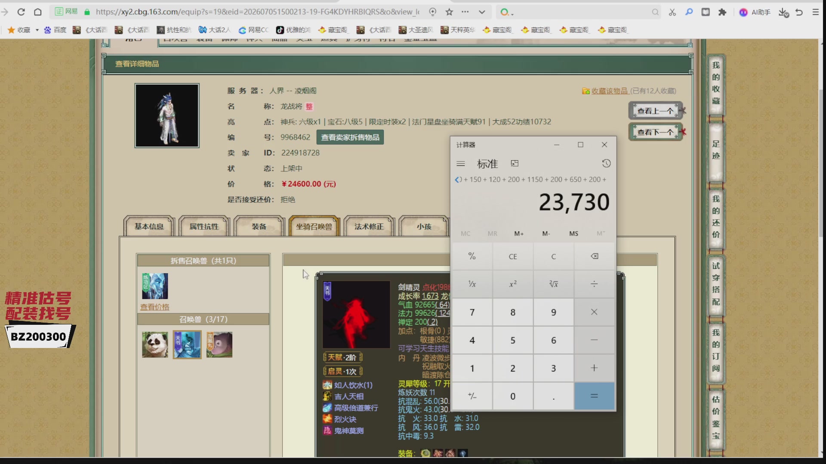The width and height of the screenshot is (826, 464).
Task: Select the pig summon thumbnail
Action: click(x=219, y=345)
